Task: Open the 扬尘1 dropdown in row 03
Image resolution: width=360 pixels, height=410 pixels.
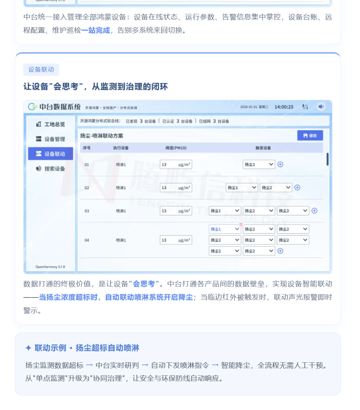Action: [x=225, y=211]
